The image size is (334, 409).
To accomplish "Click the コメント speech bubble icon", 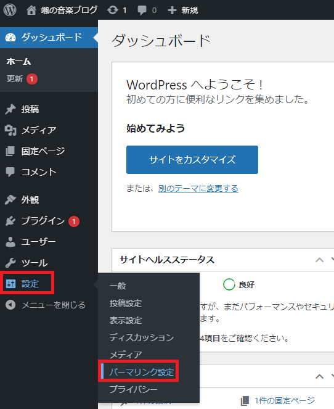I will 10,172.
